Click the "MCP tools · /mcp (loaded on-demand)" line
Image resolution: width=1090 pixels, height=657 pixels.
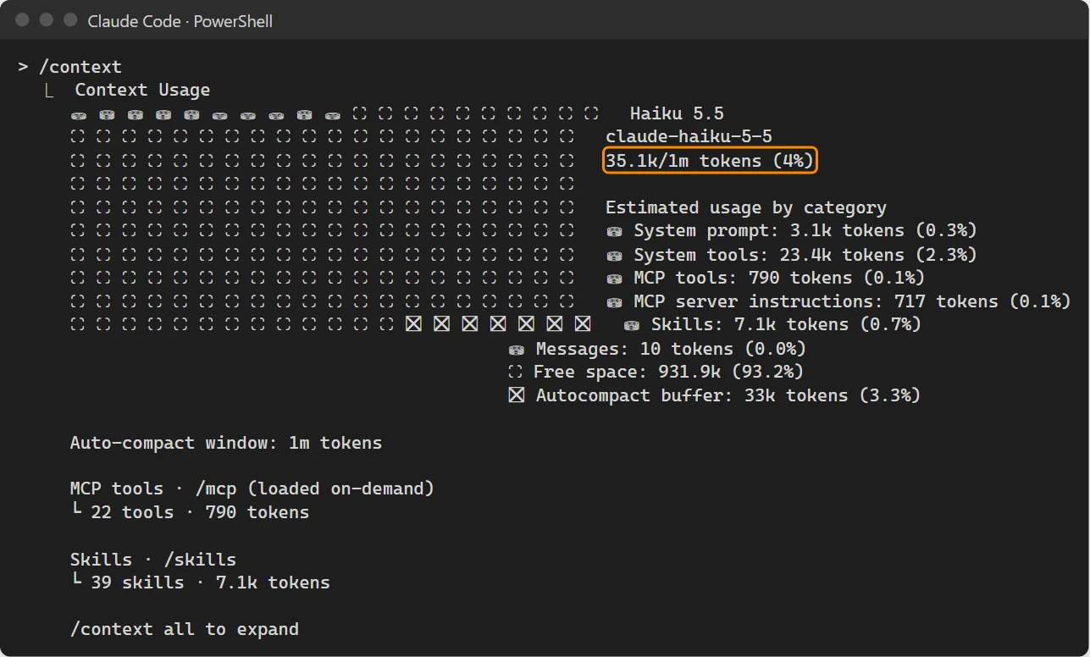[x=252, y=489]
